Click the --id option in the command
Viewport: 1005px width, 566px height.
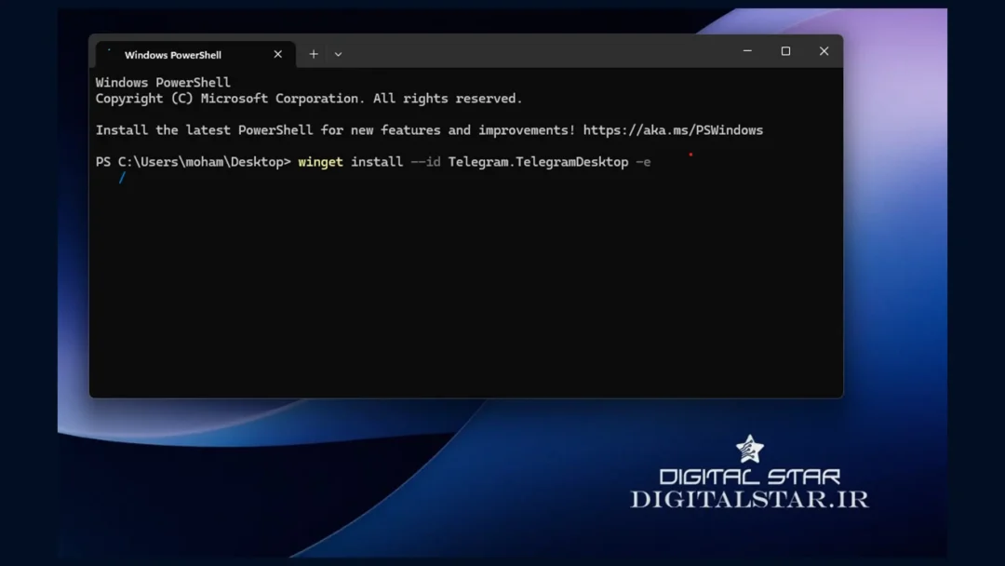pos(425,162)
